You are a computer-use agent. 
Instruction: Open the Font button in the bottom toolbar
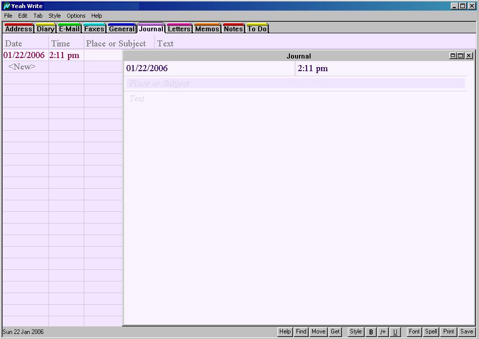pos(414,331)
